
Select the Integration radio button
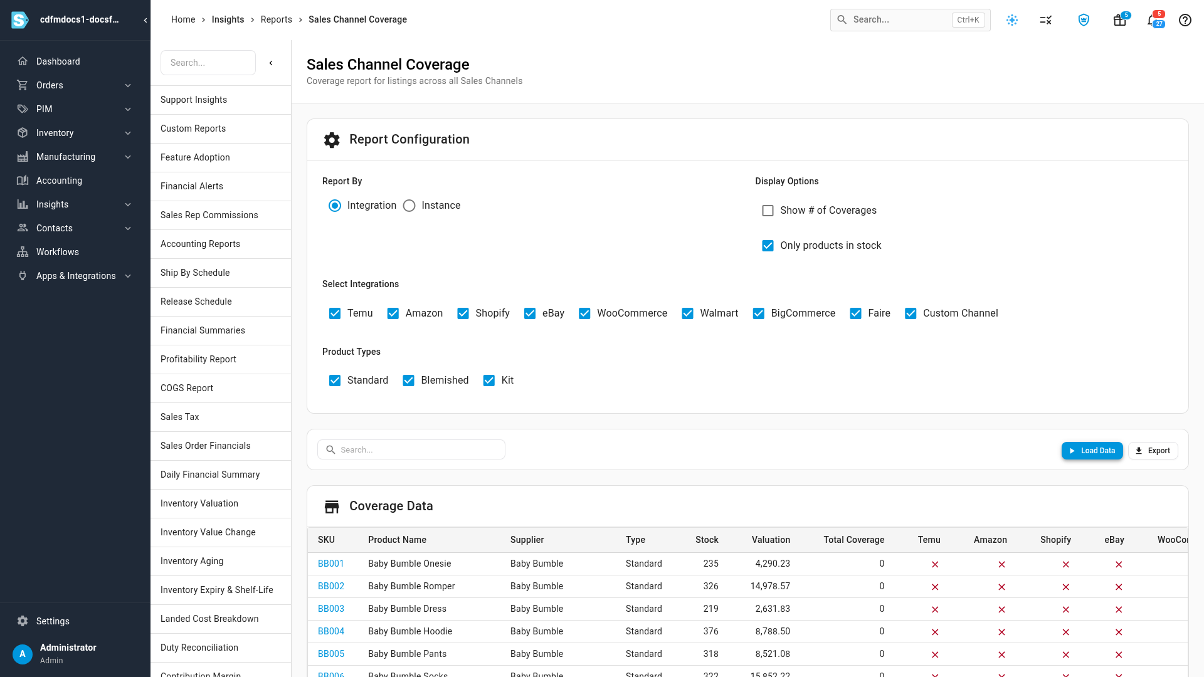pyautogui.click(x=335, y=206)
